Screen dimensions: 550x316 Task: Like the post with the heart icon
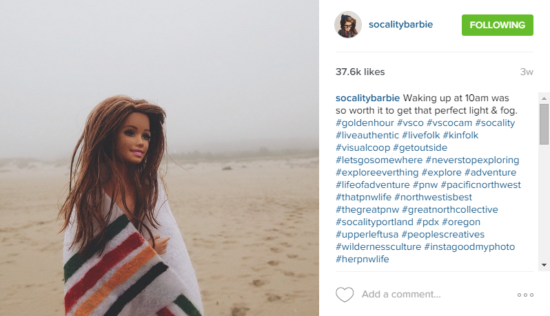[345, 294]
